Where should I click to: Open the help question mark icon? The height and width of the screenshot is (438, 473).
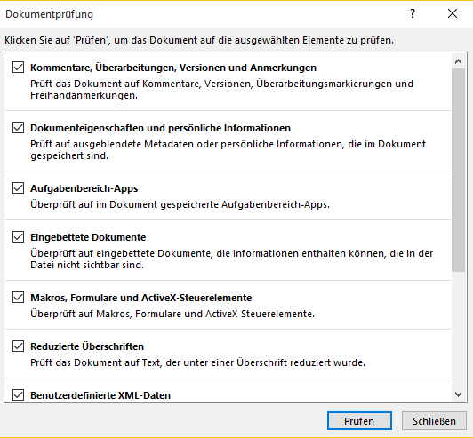(x=413, y=13)
